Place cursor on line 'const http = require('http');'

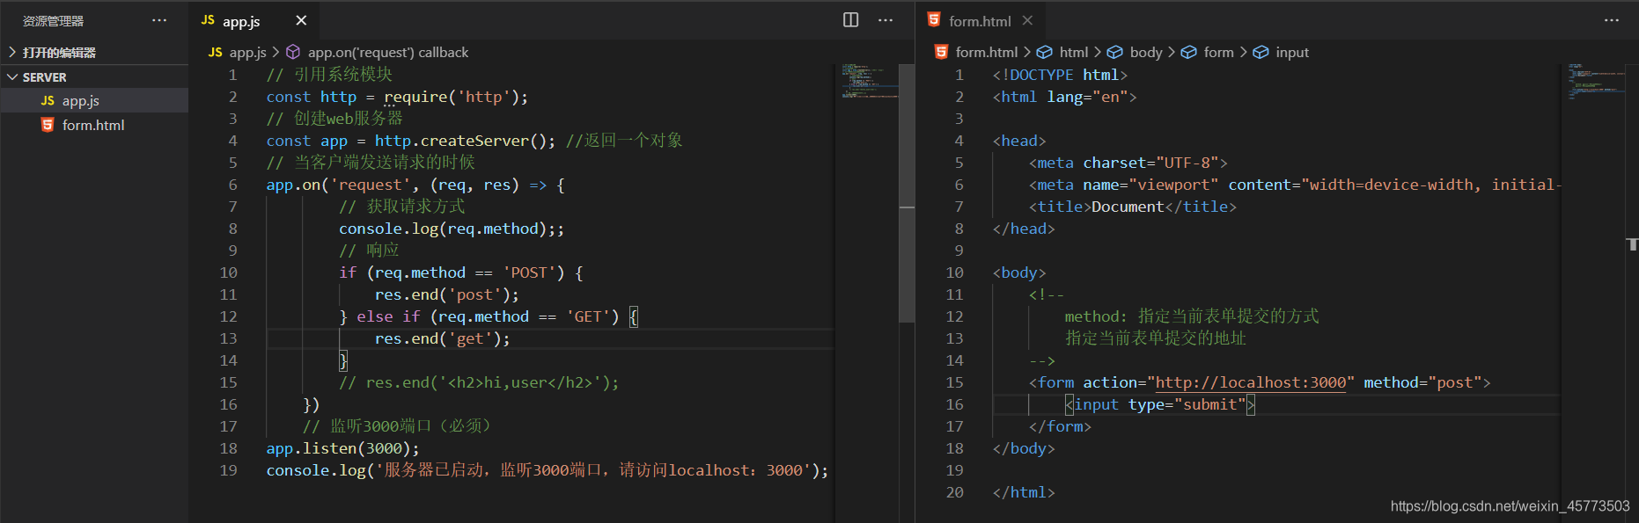(397, 97)
